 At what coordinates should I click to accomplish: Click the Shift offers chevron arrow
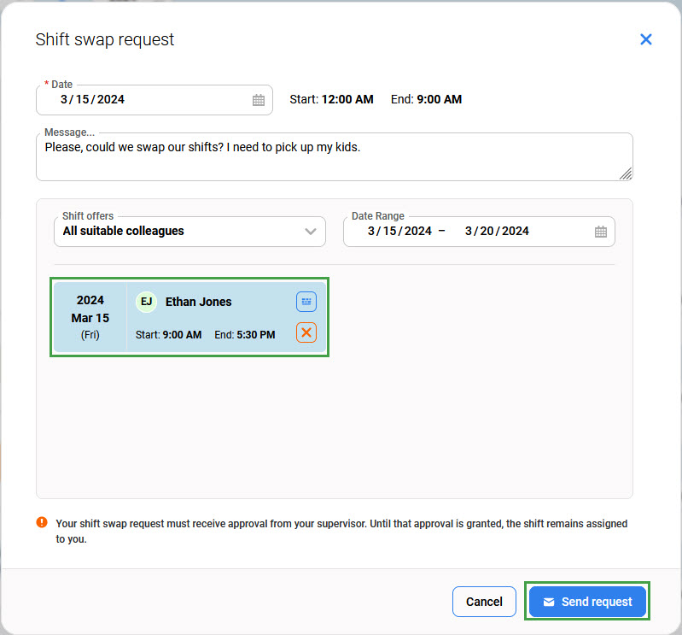311,232
